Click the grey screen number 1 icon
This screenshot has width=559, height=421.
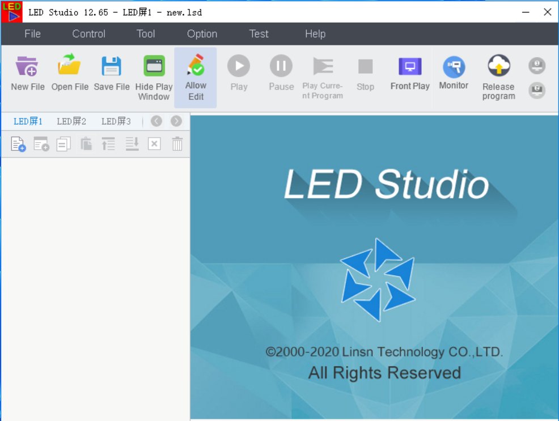pos(537,66)
